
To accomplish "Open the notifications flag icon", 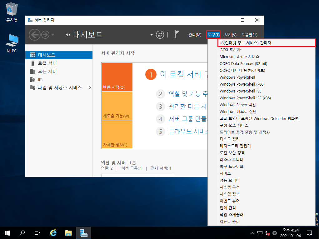I will click(x=177, y=34).
